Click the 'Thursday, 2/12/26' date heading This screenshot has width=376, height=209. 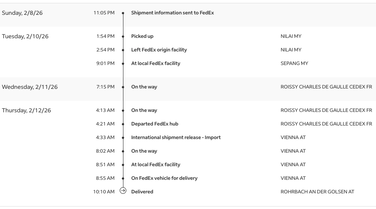[x=26, y=110]
